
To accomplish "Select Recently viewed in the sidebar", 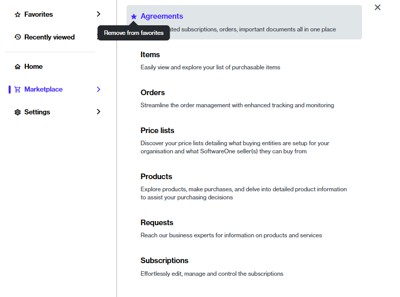I will pos(49,37).
